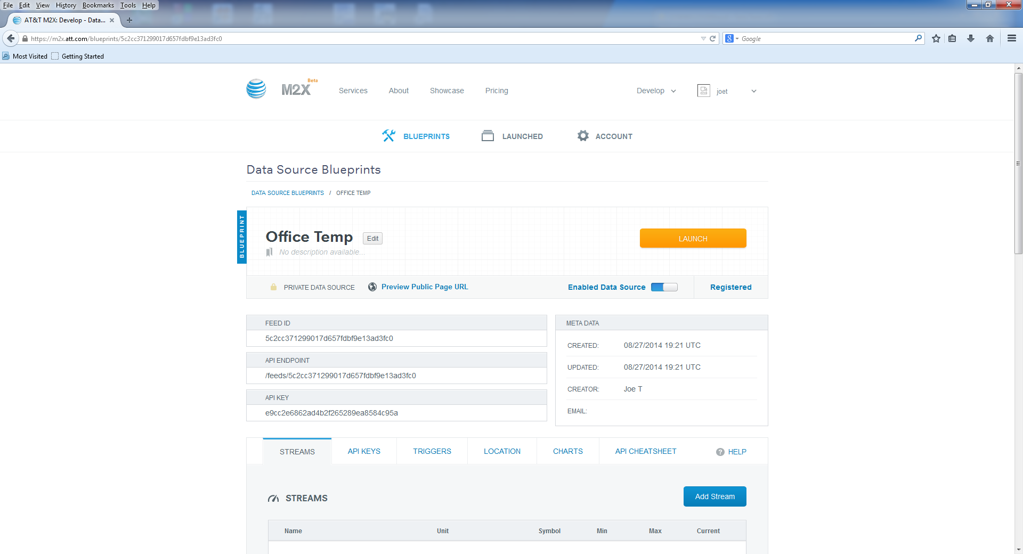Screen dimensions: 1023x554
Task: Click the Account gear icon
Action: tap(583, 136)
